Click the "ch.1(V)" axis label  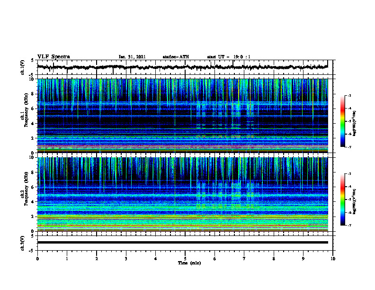[23, 67]
